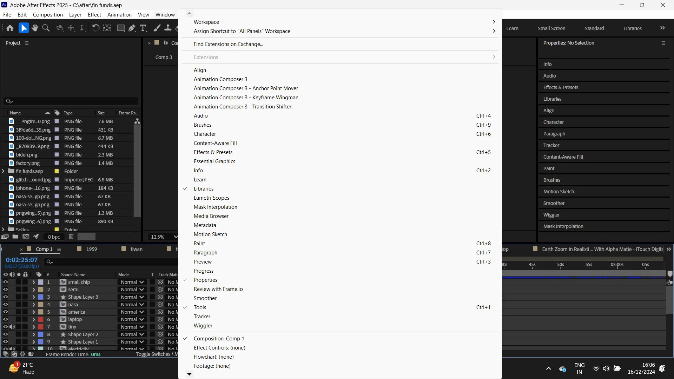The height and width of the screenshot is (379, 674).
Task: Select the Horizontal Type tool
Action: tap(143, 28)
